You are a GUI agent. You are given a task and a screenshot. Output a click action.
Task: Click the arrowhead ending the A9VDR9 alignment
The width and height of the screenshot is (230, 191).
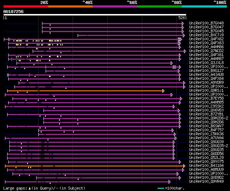coord(184,83)
